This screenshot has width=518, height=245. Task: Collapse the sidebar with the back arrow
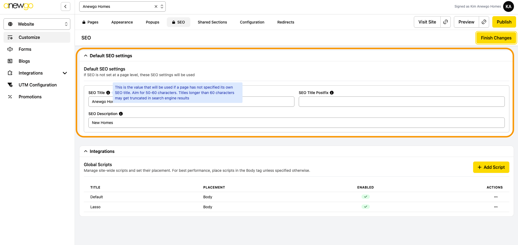65,6
